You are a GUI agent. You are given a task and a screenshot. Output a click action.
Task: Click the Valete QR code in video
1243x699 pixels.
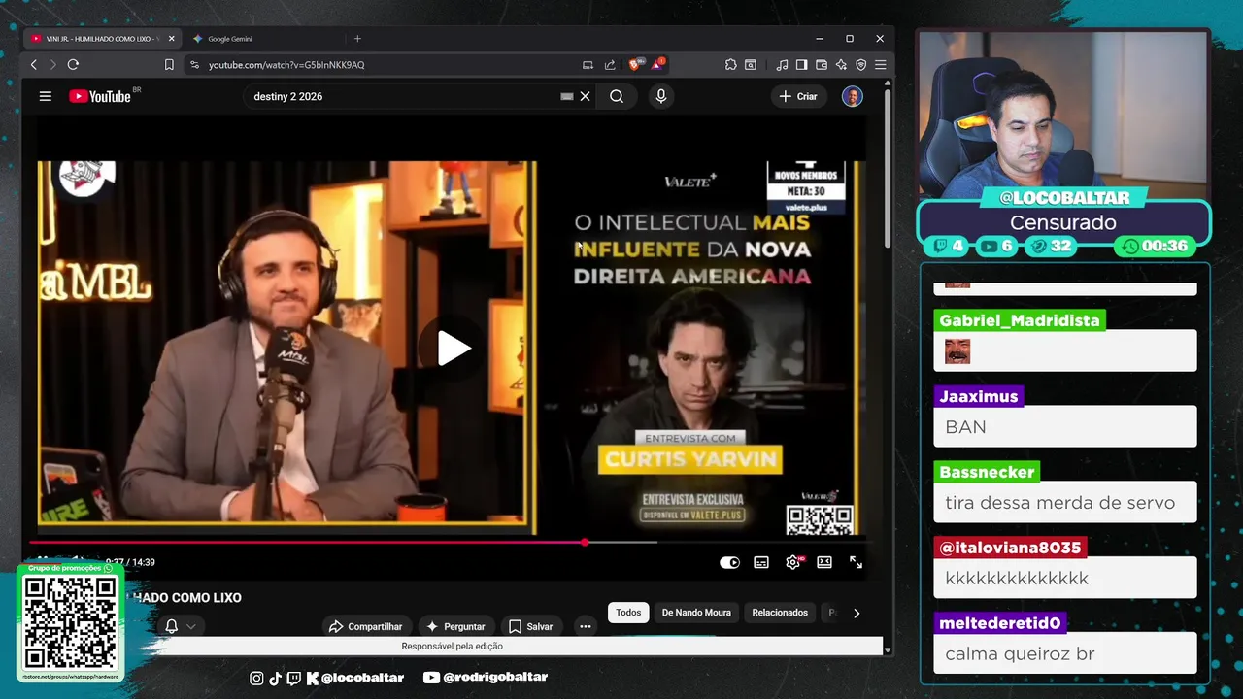tap(820, 519)
